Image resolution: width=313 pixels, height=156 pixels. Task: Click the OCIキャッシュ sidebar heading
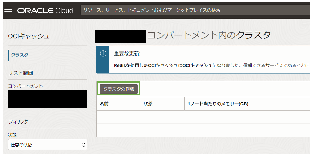click(x=29, y=36)
